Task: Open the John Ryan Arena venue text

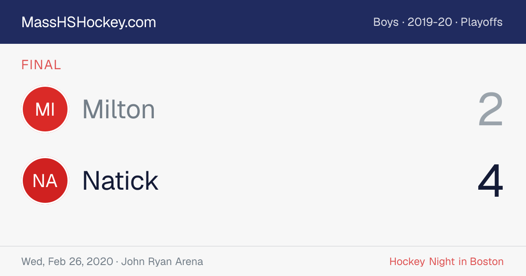Action: click(162, 262)
